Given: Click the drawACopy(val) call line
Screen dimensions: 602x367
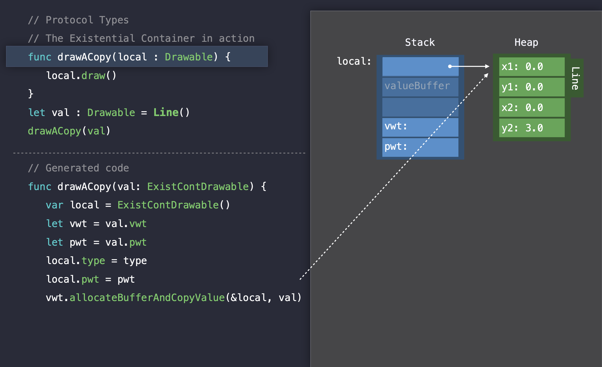Looking at the screenshot, I should point(69,131).
